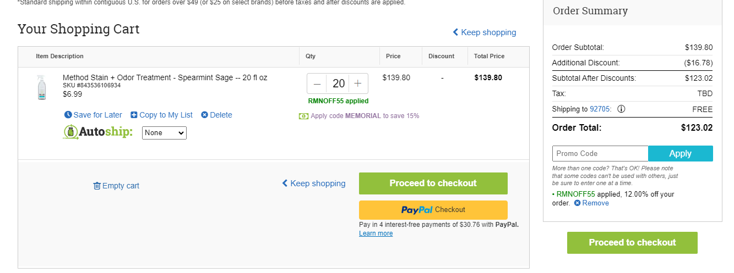Click the Delete item X icon
Image resolution: width=734 pixels, height=273 pixels.
(204, 115)
